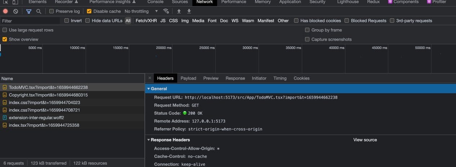Screen dimensions: 456x167
Task: Open network conditions wifi icon
Action: click(x=166, y=11)
